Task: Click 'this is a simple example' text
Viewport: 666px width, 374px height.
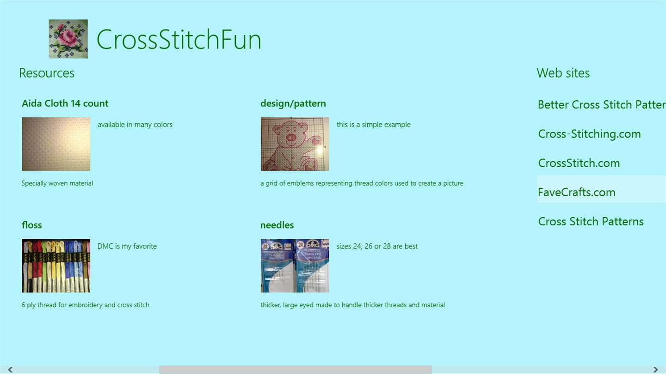Action: pos(374,125)
